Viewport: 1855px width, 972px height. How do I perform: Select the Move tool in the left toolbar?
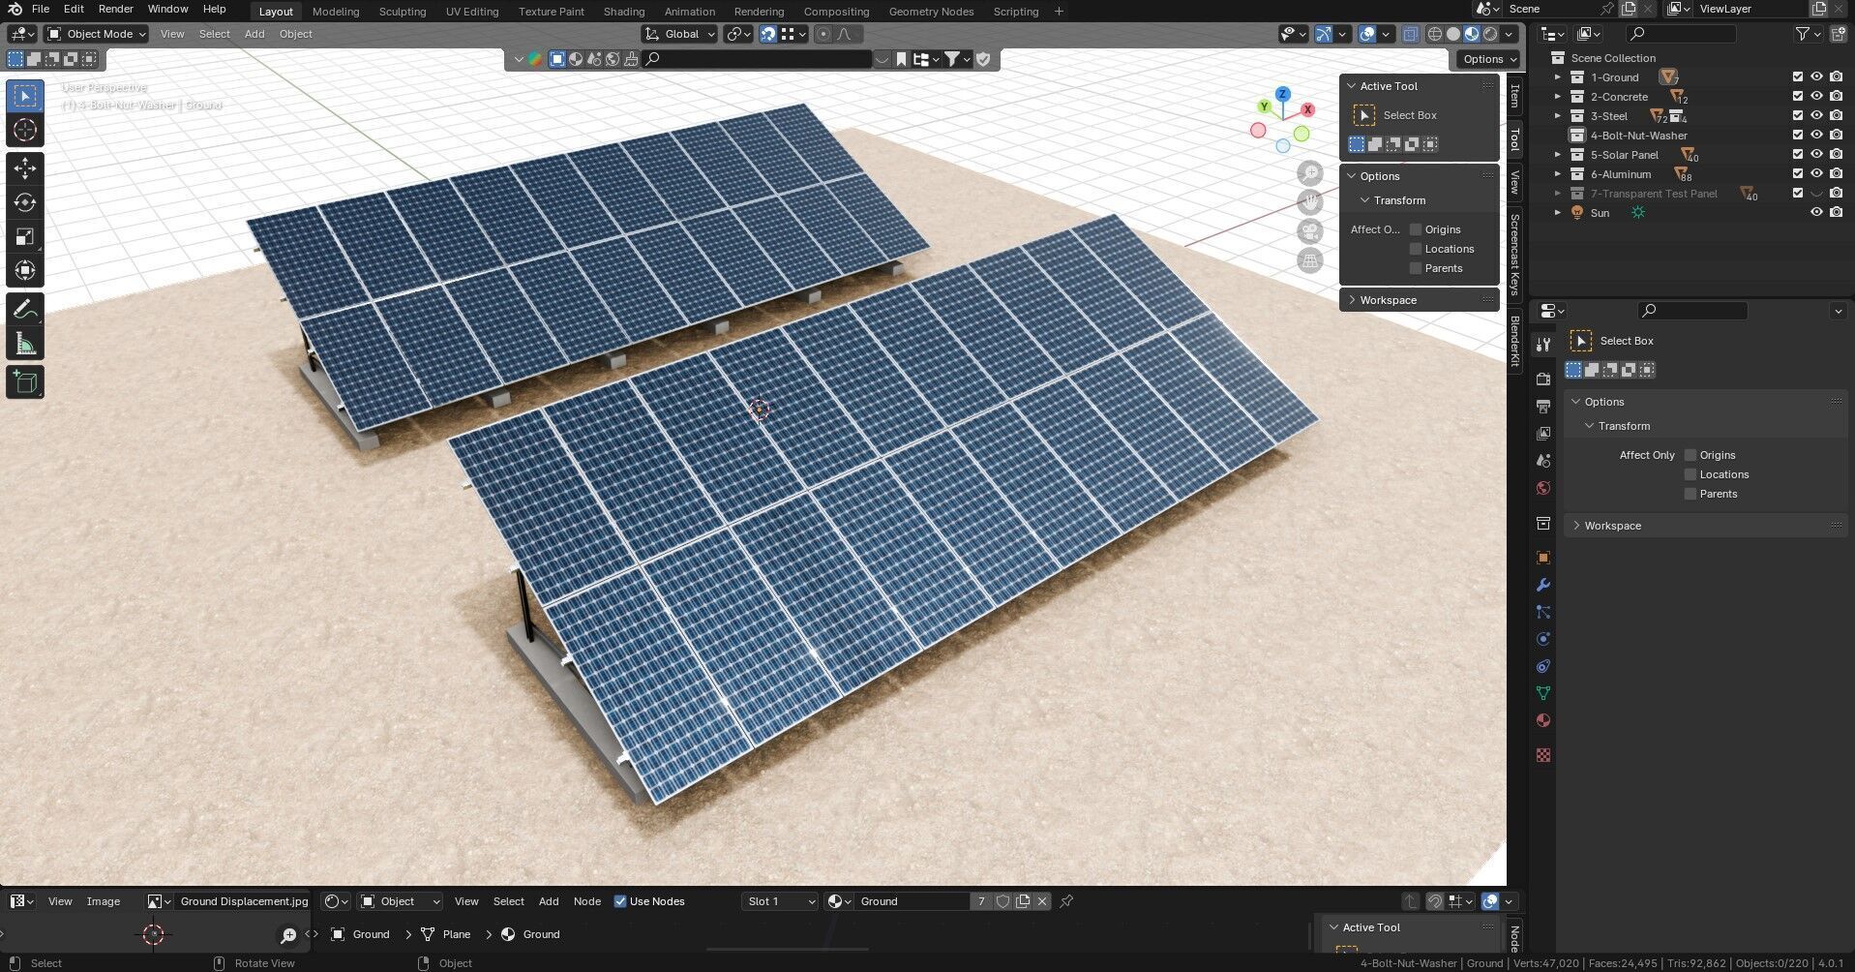coord(25,168)
